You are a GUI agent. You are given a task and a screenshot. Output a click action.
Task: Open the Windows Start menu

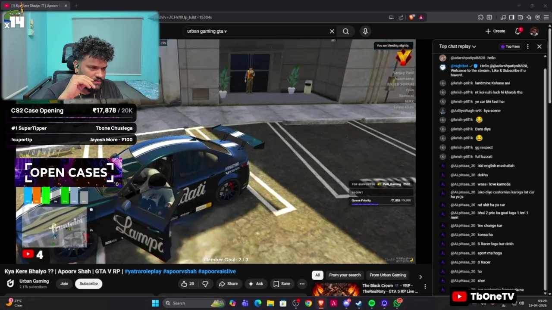[155, 303]
